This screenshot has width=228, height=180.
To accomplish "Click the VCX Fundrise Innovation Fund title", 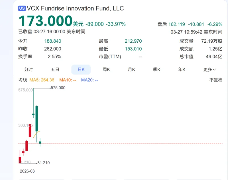I will (x=76, y=9).
